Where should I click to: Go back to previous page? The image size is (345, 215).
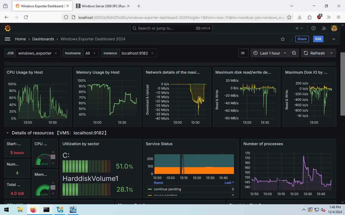pos(7,17)
